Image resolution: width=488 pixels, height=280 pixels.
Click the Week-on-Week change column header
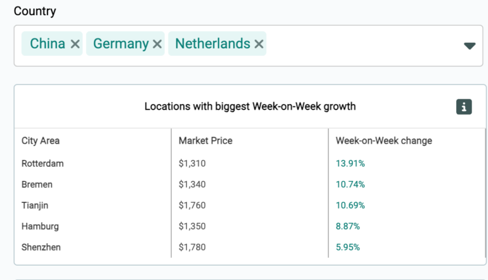[x=384, y=141]
